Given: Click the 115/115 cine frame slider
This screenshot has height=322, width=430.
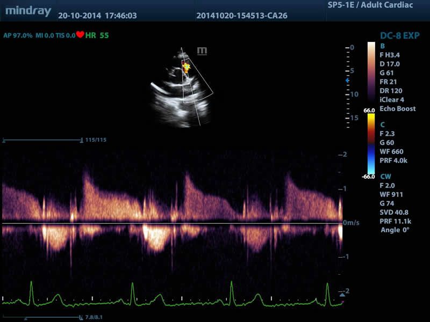Looking at the screenshot, I should coord(42,140).
